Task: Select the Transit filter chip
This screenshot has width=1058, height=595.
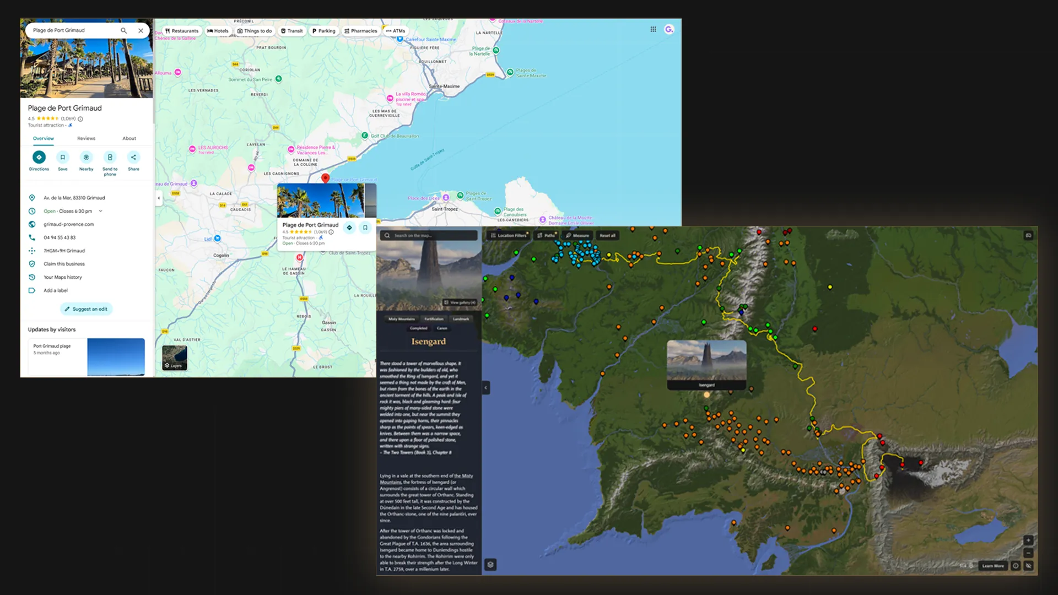Action: [x=292, y=31]
